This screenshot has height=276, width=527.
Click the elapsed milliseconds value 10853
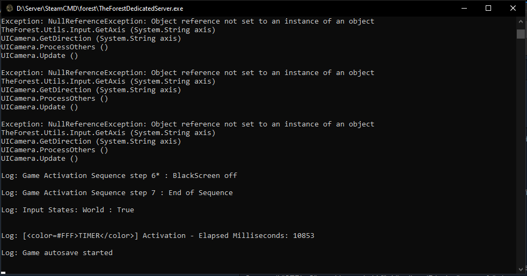tap(304, 236)
